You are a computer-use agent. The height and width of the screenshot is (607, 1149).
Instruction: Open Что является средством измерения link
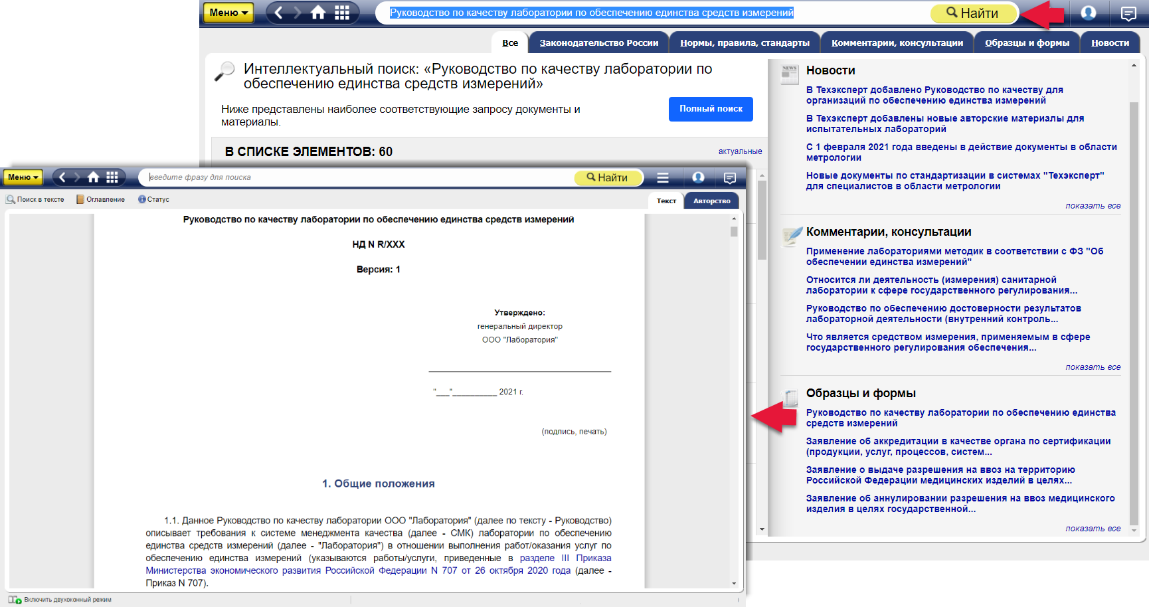point(948,342)
